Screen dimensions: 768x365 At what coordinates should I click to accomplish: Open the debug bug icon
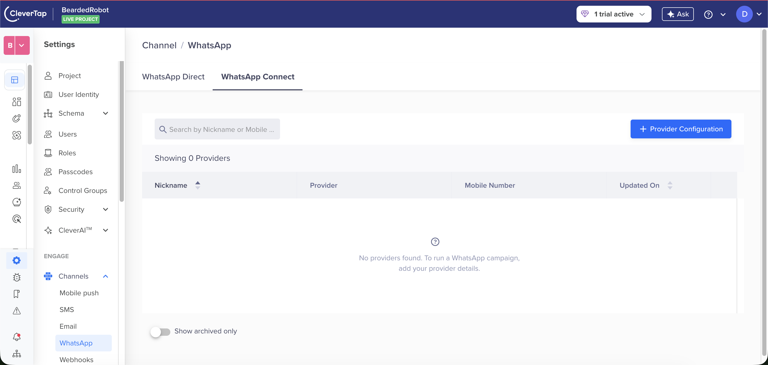point(17,277)
